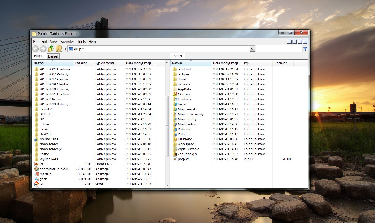Screen dimensions: 375x223
Task: Select the workspace folder
Action: pyautogui.click(x=186, y=144)
